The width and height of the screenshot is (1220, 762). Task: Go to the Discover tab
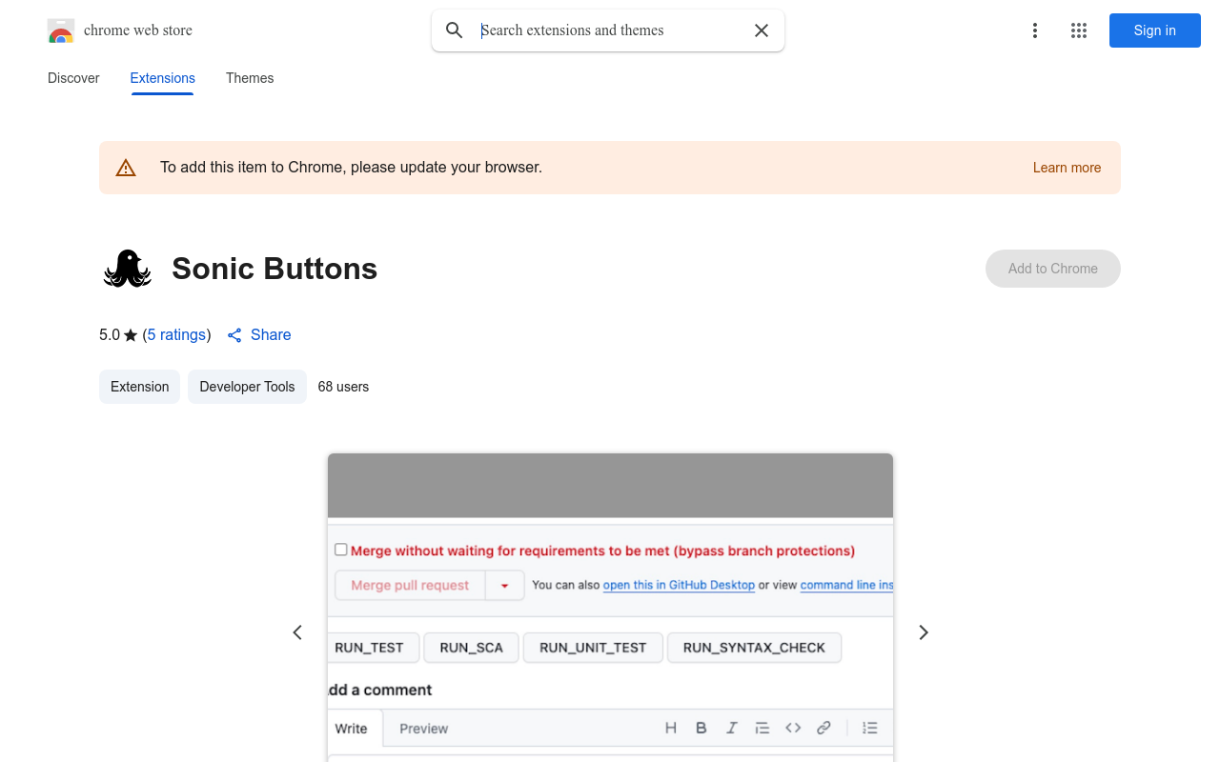pos(73,78)
